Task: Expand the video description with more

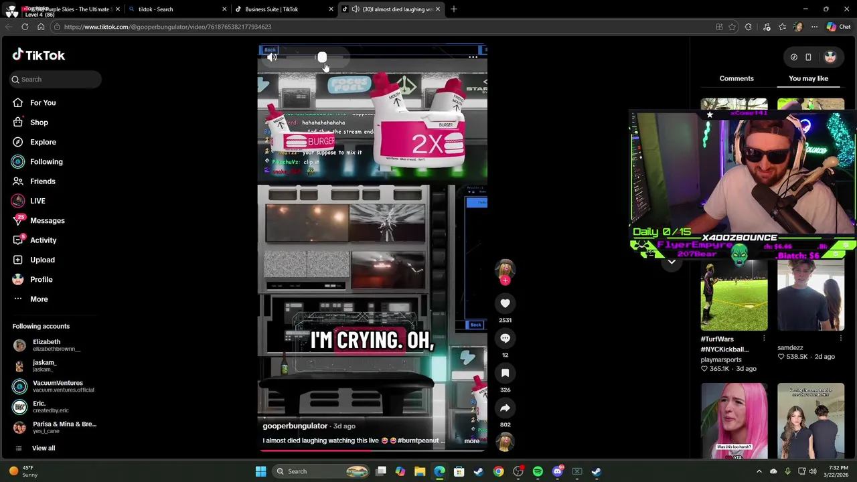Action: pyautogui.click(x=471, y=441)
